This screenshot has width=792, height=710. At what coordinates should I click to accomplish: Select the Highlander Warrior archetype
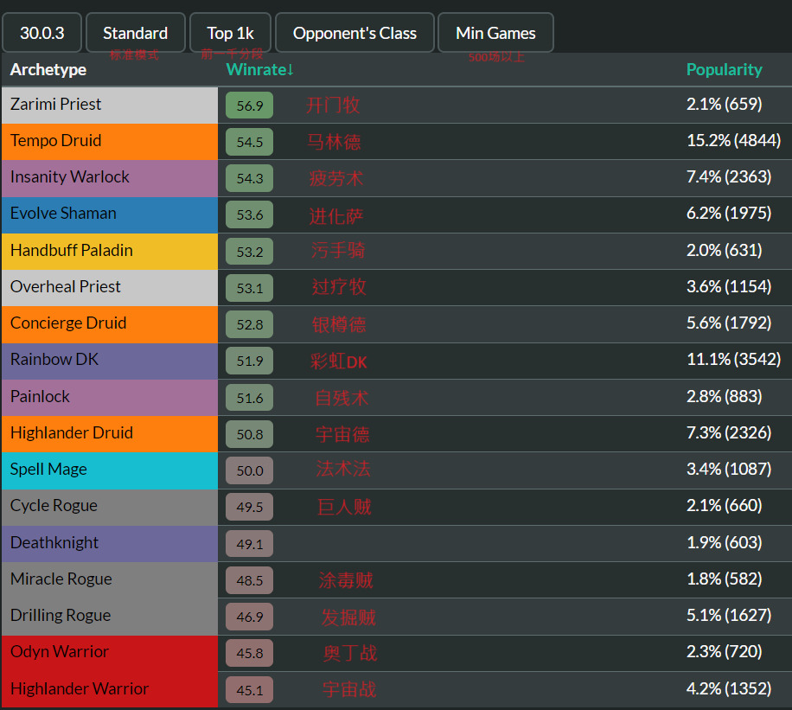click(x=110, y=689)
